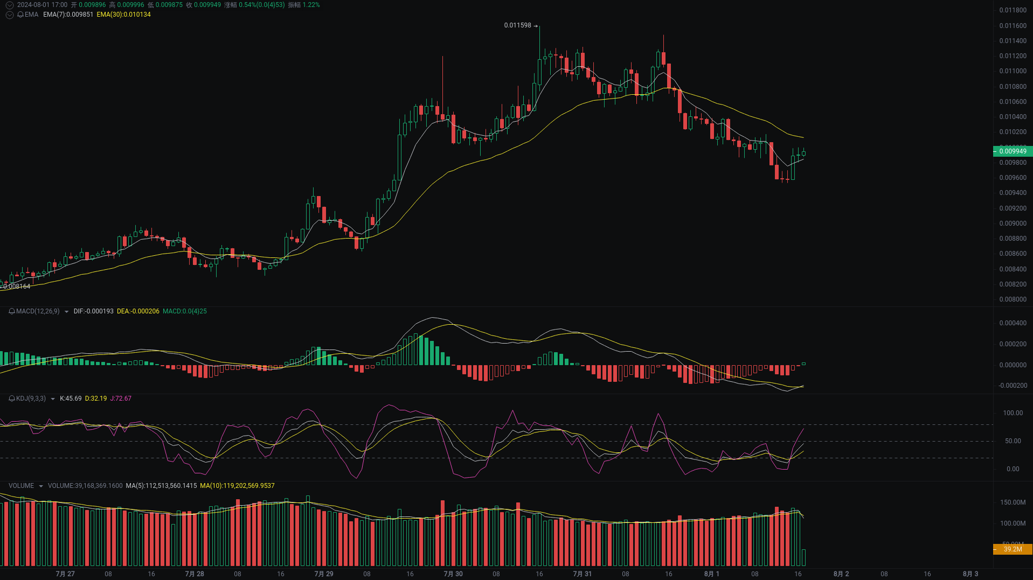This screenshot has height=580, width=1033.
Task: Click the 7月 31 date label
Action: click(x=583, y=574)
